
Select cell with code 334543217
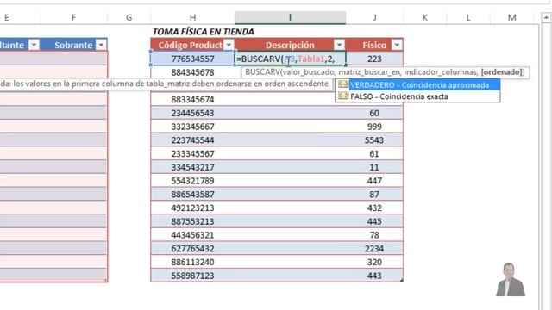pyautogui.click(x=192, y=167)
